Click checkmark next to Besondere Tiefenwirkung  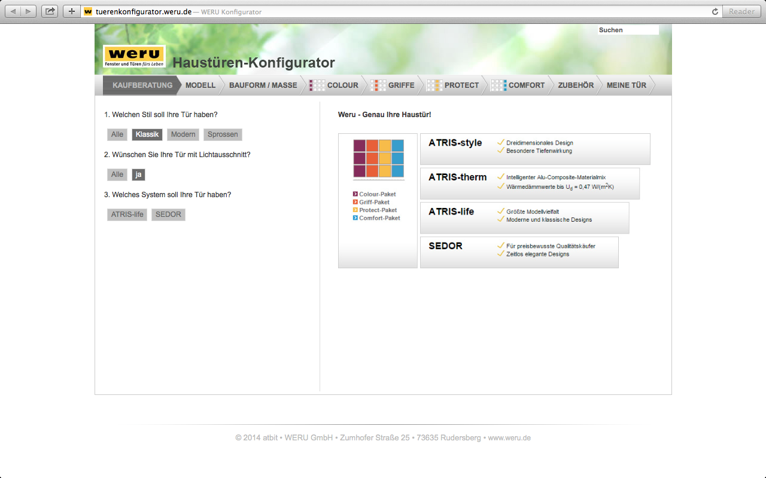(x=501, y=151)
